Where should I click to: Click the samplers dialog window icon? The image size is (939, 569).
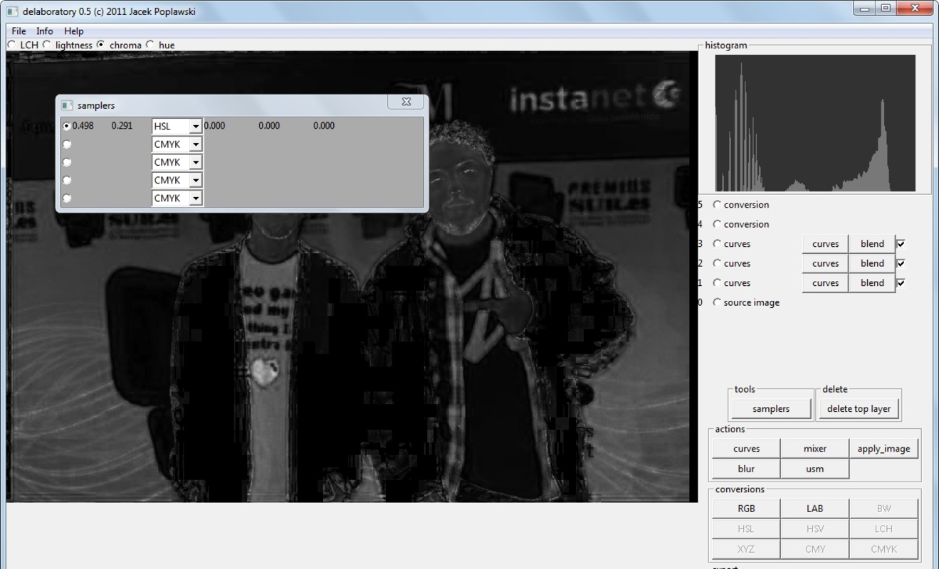[x=67, y=105]
